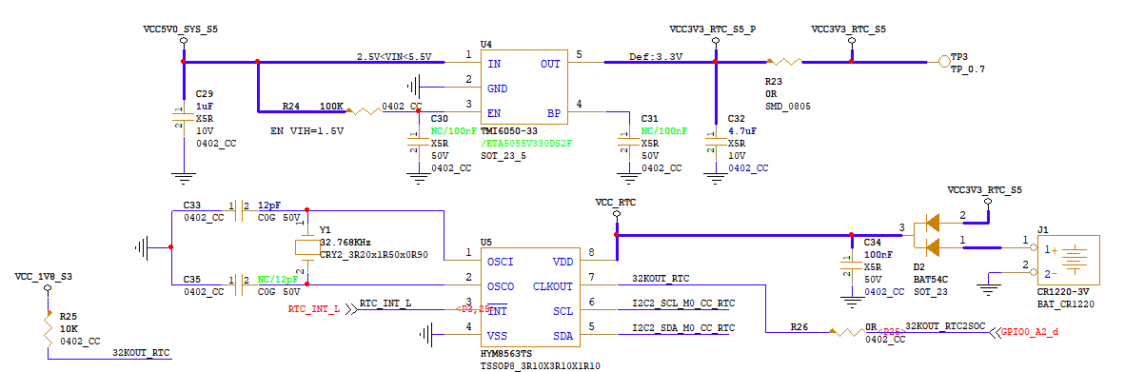1125x372 pixels.
Task: Click the CR1220-3V battery value
Action: coord(1063,293)
